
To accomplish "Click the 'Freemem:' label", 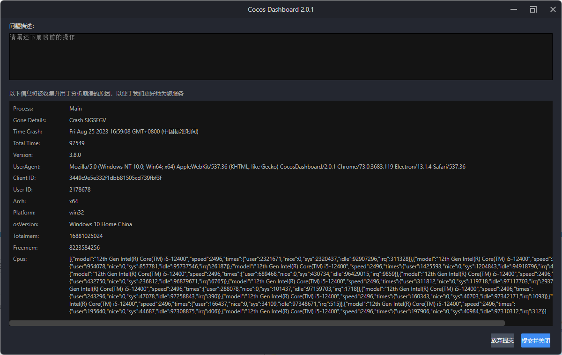I will tap(25, 248).
